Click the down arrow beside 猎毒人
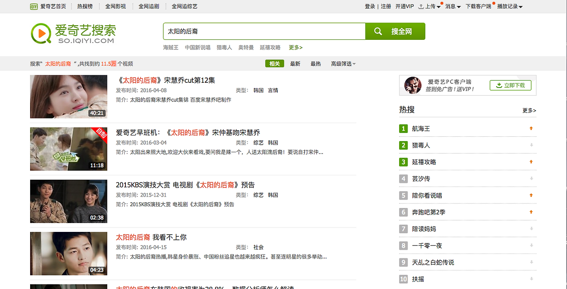 (531, 145)
